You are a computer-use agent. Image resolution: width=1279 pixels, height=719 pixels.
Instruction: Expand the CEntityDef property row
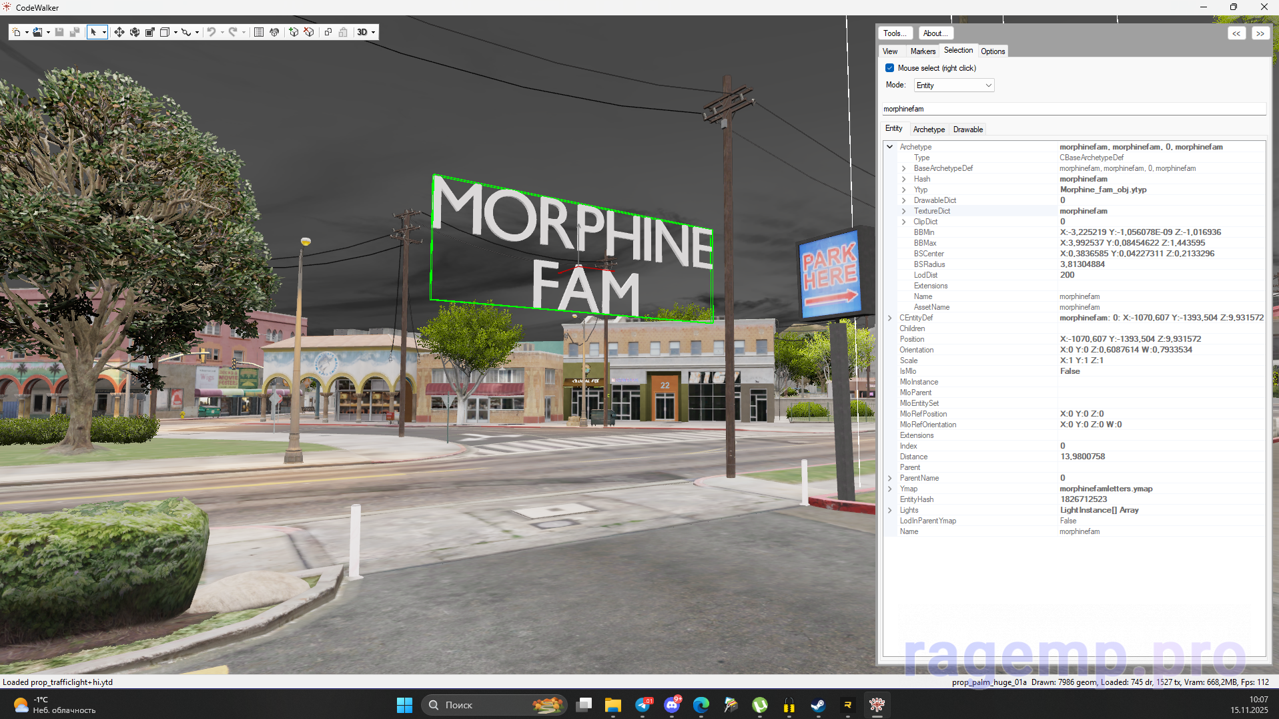pyautogui.click(x=889, y=318)
